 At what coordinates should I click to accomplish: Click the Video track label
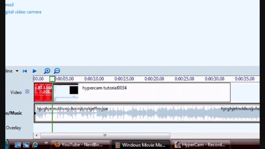click(16, 92)
